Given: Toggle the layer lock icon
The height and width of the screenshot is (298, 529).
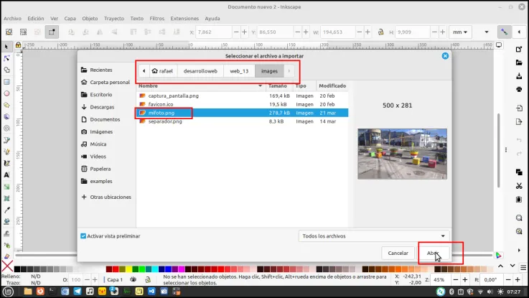Looking at the screenshot, I should pos(148,279).
